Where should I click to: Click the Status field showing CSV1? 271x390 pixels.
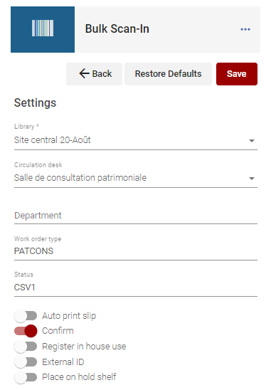[x=136, y=287]
